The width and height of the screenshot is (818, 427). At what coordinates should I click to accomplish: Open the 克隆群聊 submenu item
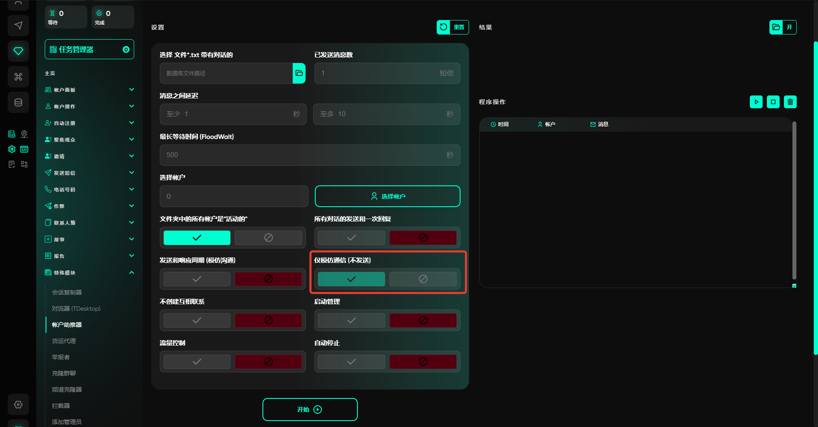pyautogui.click(x=64, y=373)
